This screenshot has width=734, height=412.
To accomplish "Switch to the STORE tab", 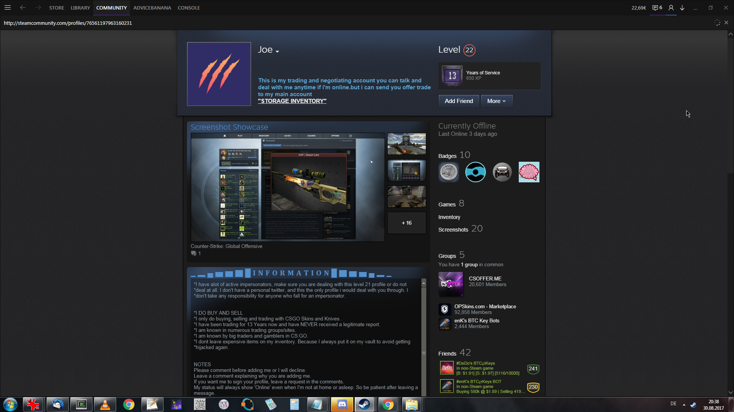I will coord(57,8).
